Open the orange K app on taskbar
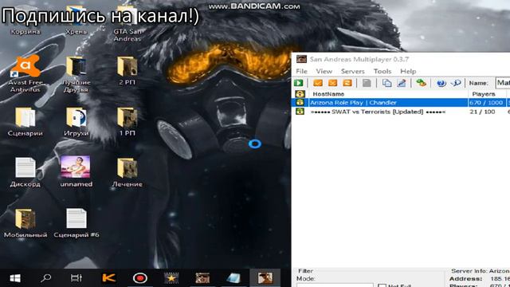This screenshot has height=287, width=510. tap(109, 278)
